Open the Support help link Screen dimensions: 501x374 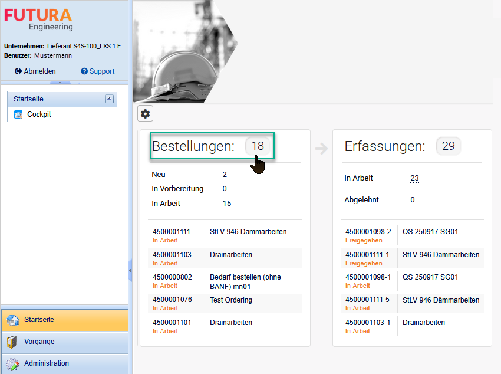coord(98,71)
